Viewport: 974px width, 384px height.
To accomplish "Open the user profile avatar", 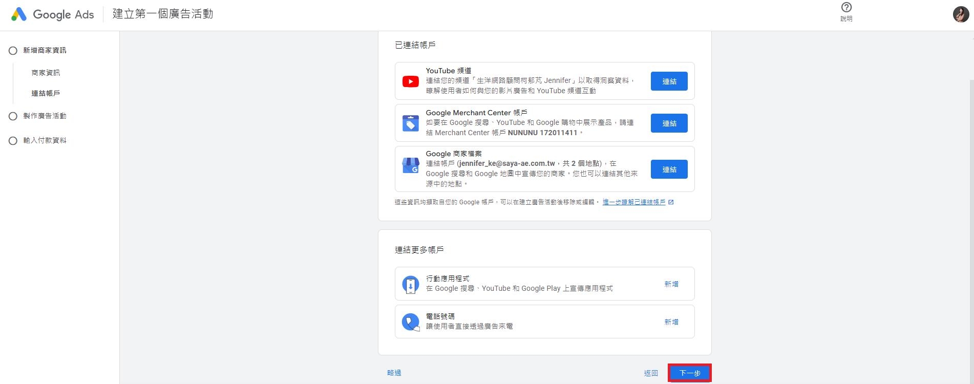I will coord(960,14).
